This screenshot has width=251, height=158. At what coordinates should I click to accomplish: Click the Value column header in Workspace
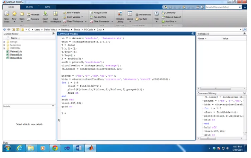225,39
